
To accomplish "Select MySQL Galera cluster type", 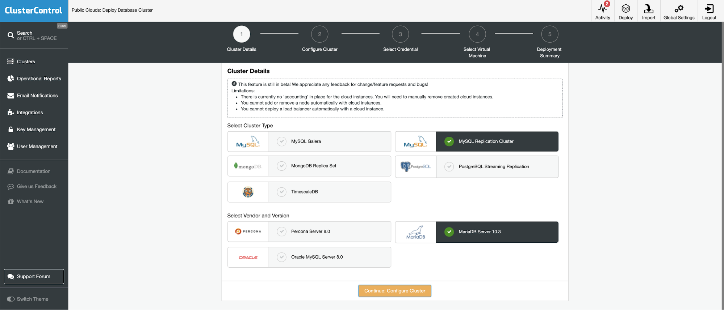I will click(309, 141).
